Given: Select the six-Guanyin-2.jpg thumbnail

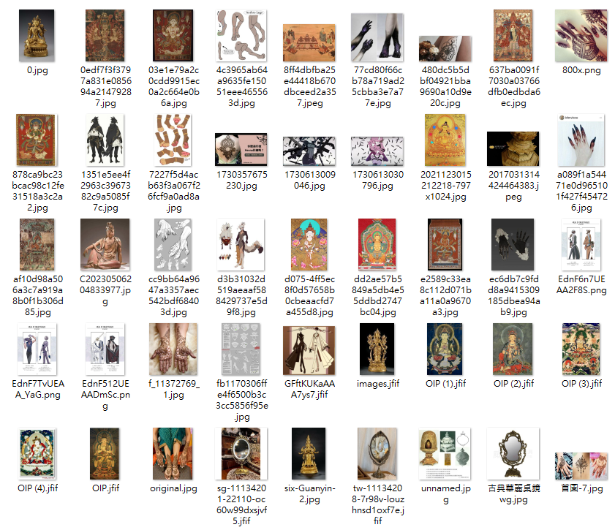Looking at the screenshot, I should [309, 454].
